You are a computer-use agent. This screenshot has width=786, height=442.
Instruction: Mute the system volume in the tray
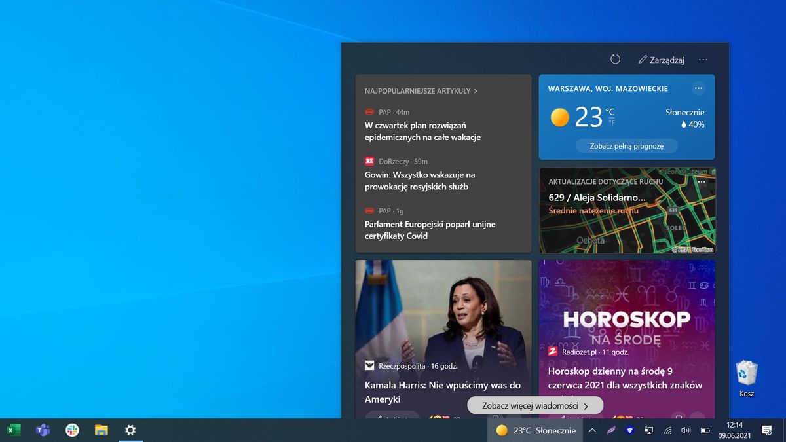pyautogui.click(x=685, y=430)
